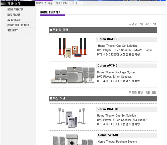
Task: Go to SECURITY sidebar category
Action: [12, 30]
